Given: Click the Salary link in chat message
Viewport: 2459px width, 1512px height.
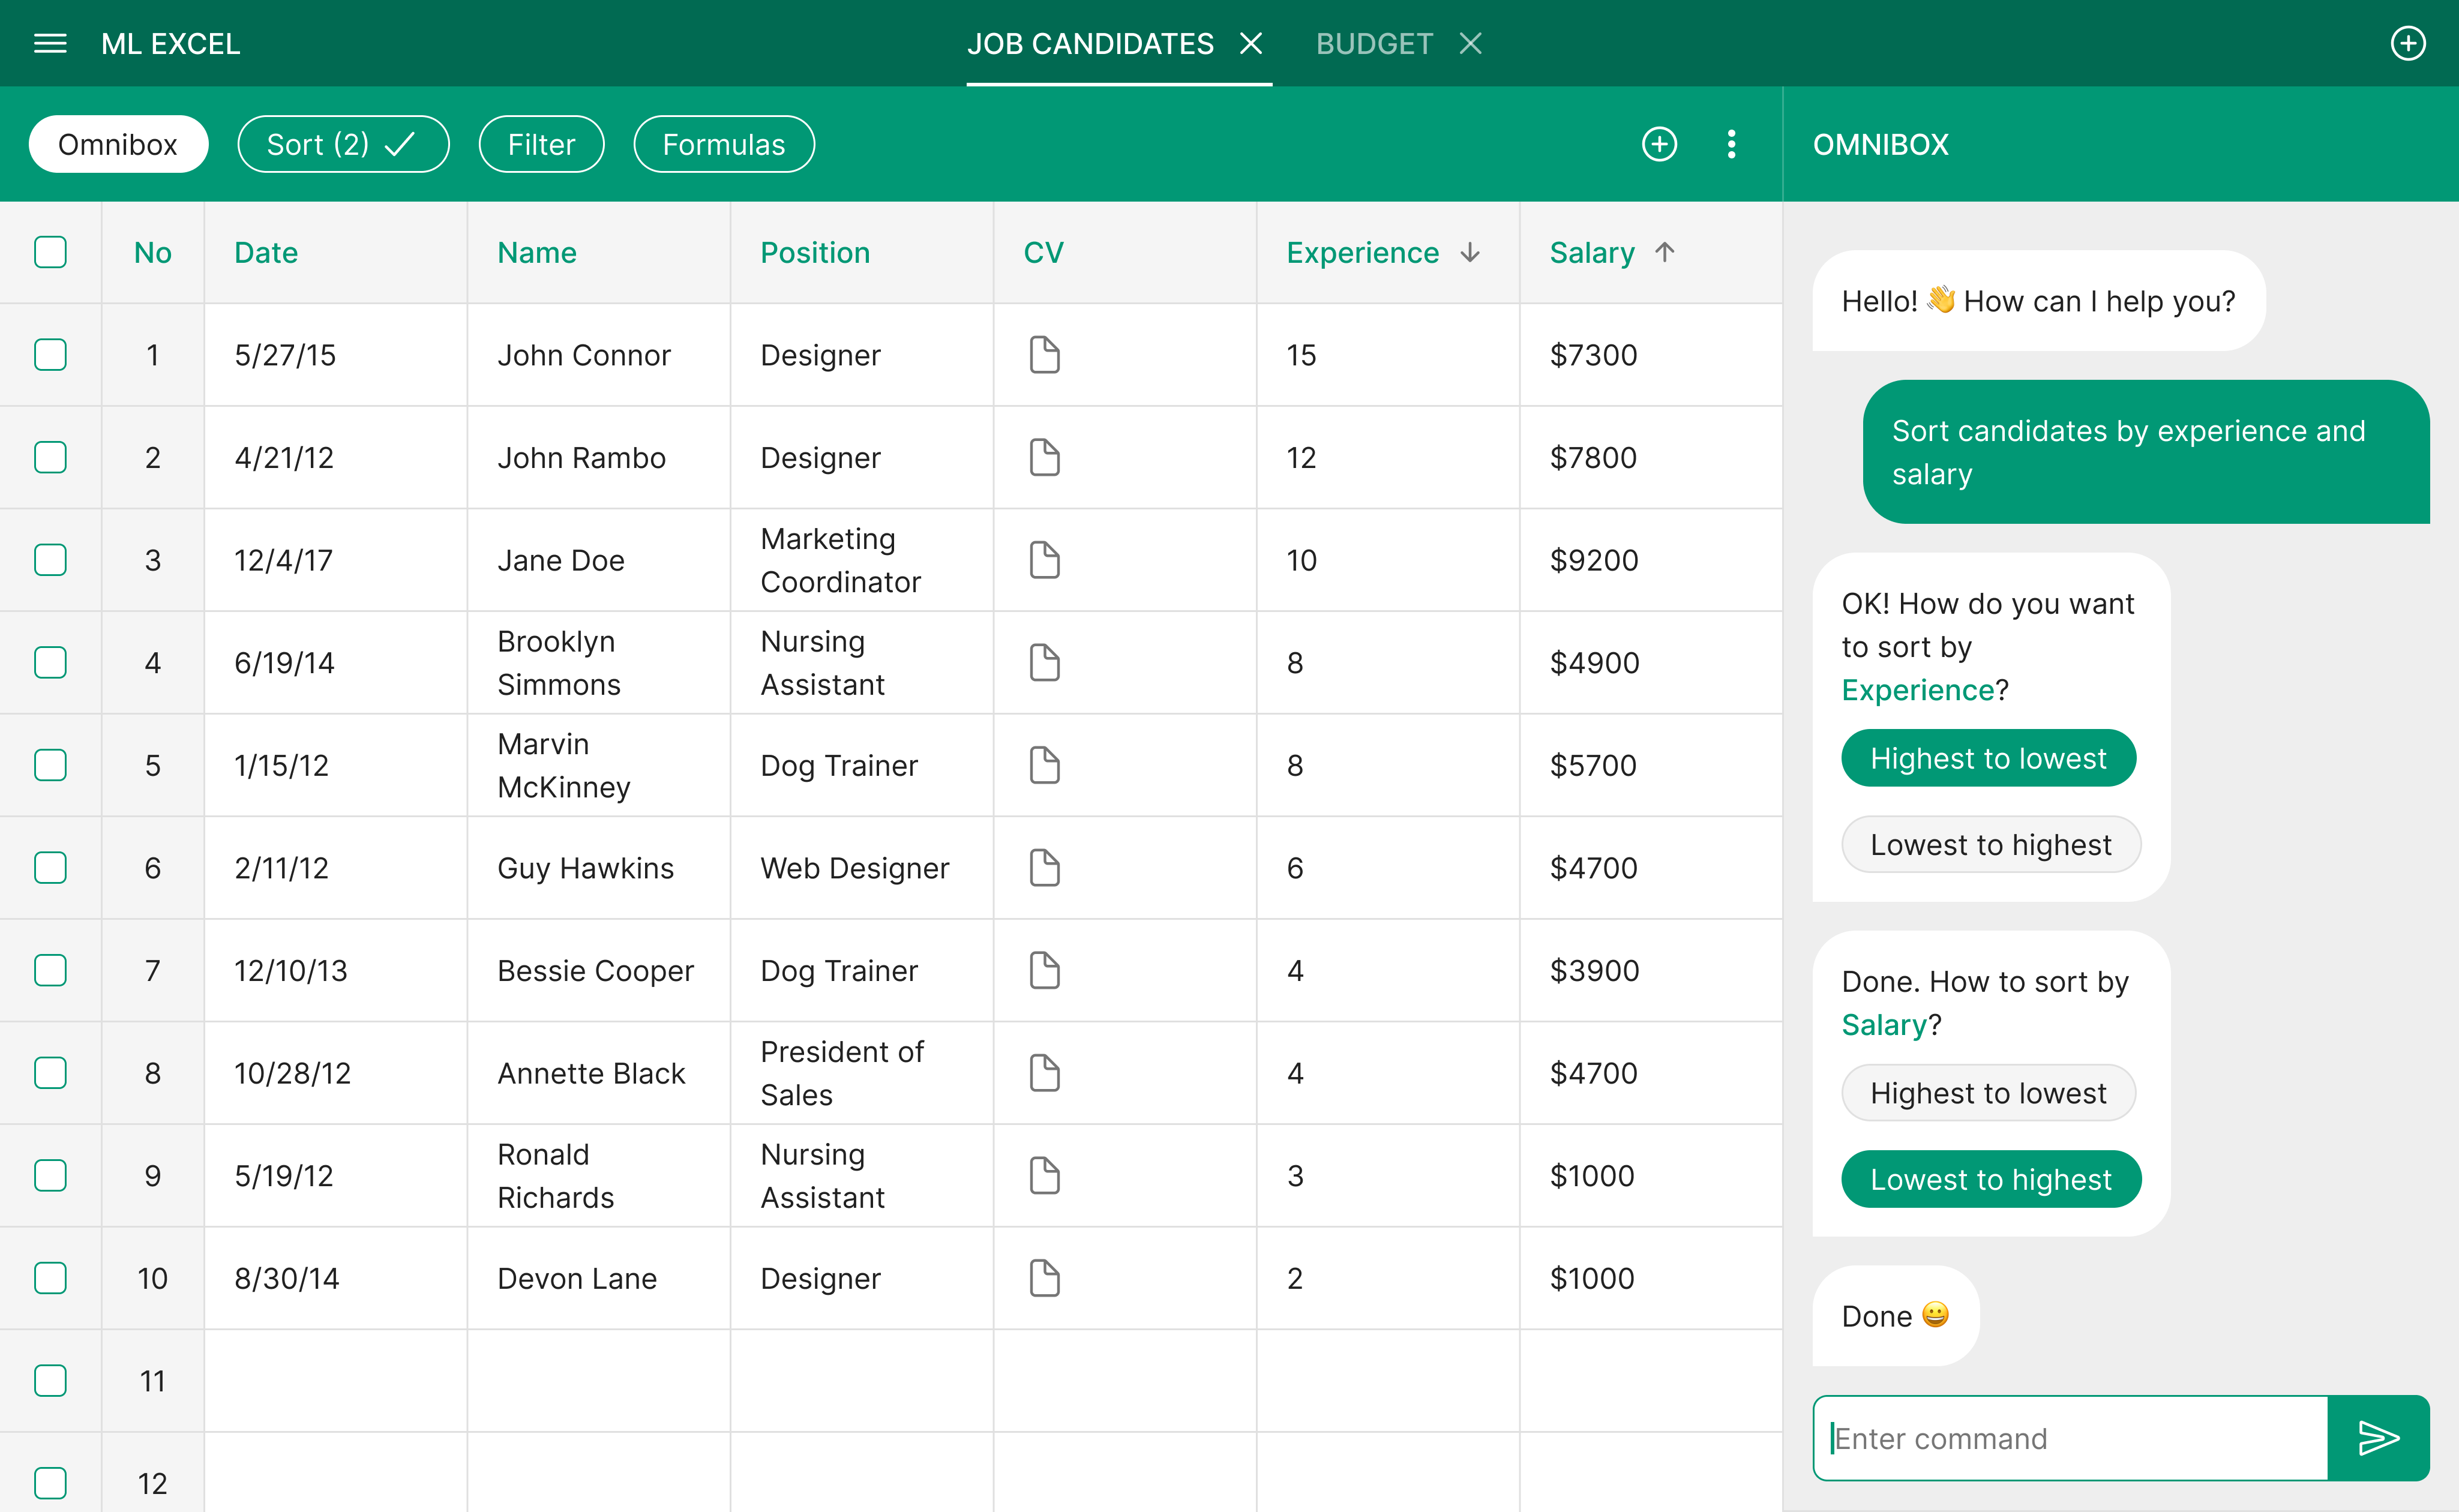Looking at the screenshot, I should click(1884, 1025).
